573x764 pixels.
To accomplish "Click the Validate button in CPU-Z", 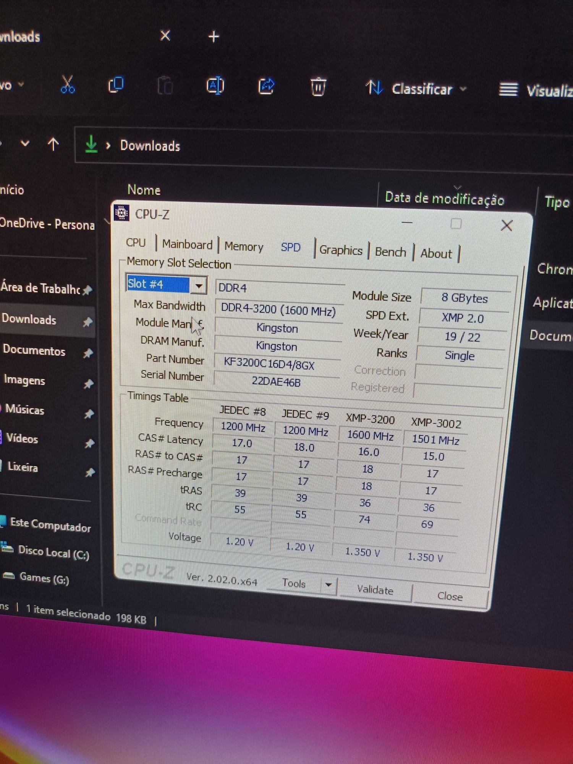I will coord(375,590).
